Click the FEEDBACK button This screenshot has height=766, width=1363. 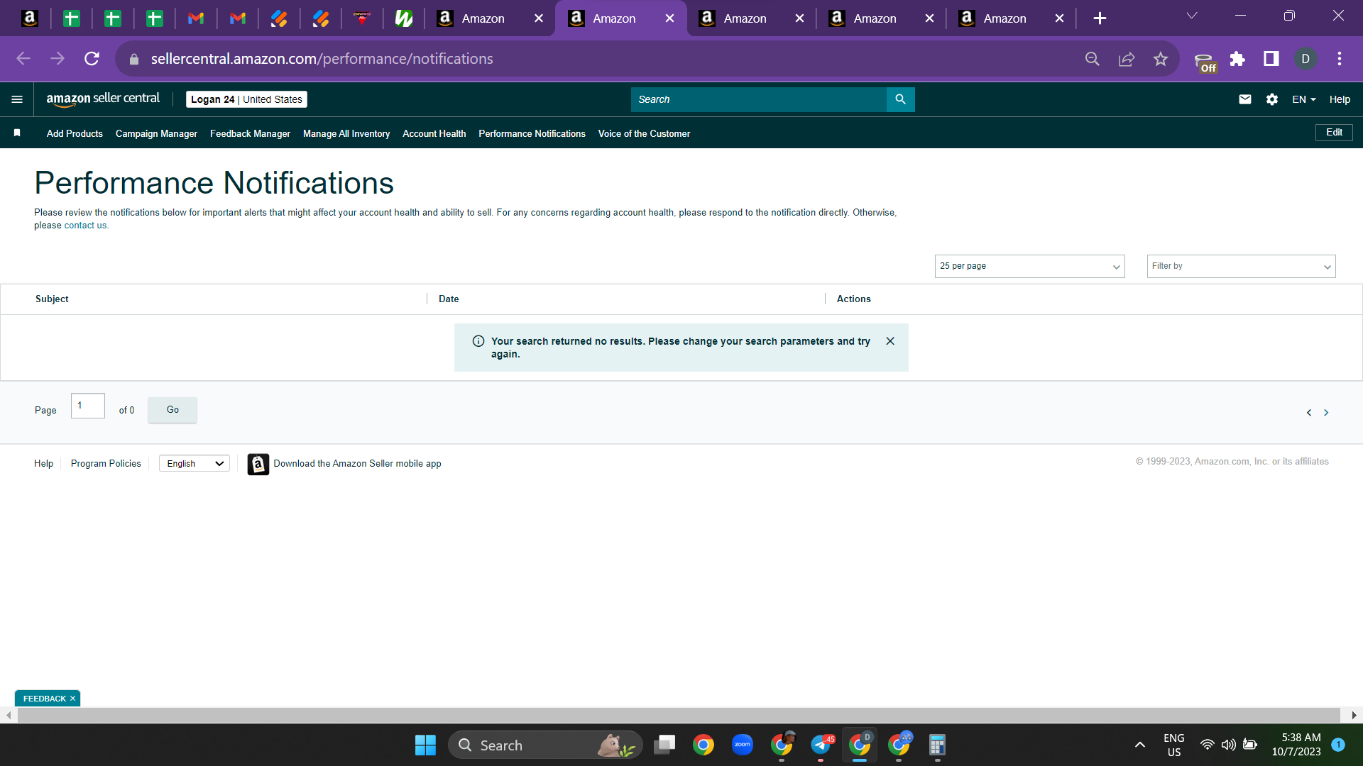44,699
